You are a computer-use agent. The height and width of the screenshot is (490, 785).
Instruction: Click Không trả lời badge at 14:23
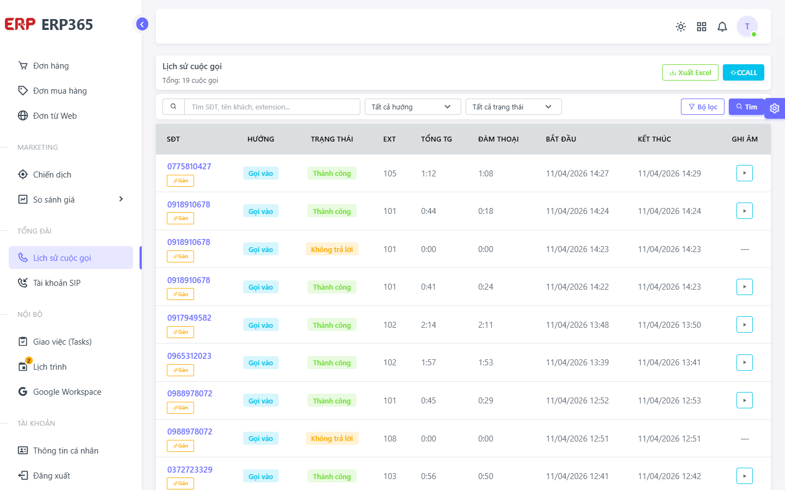pyautogui.click(x=332, y=249)
